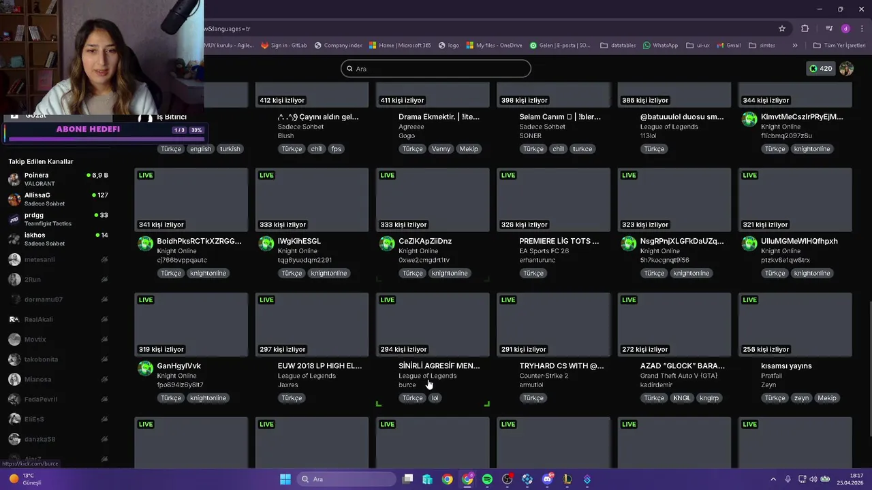Bookmark this page with the star icon
872x490 pixels.
pos(782,29)
